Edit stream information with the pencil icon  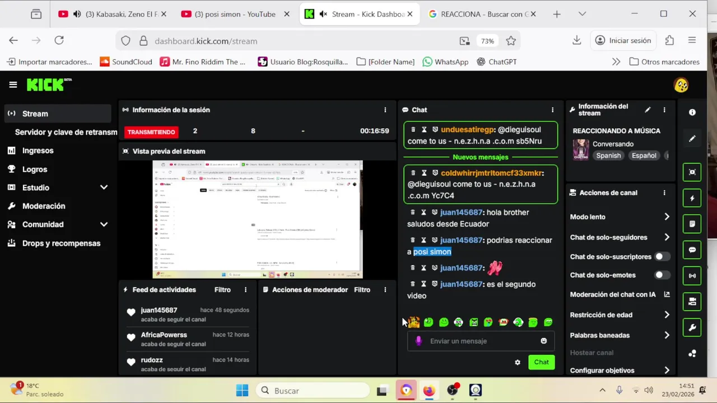(x=648, y=110)
